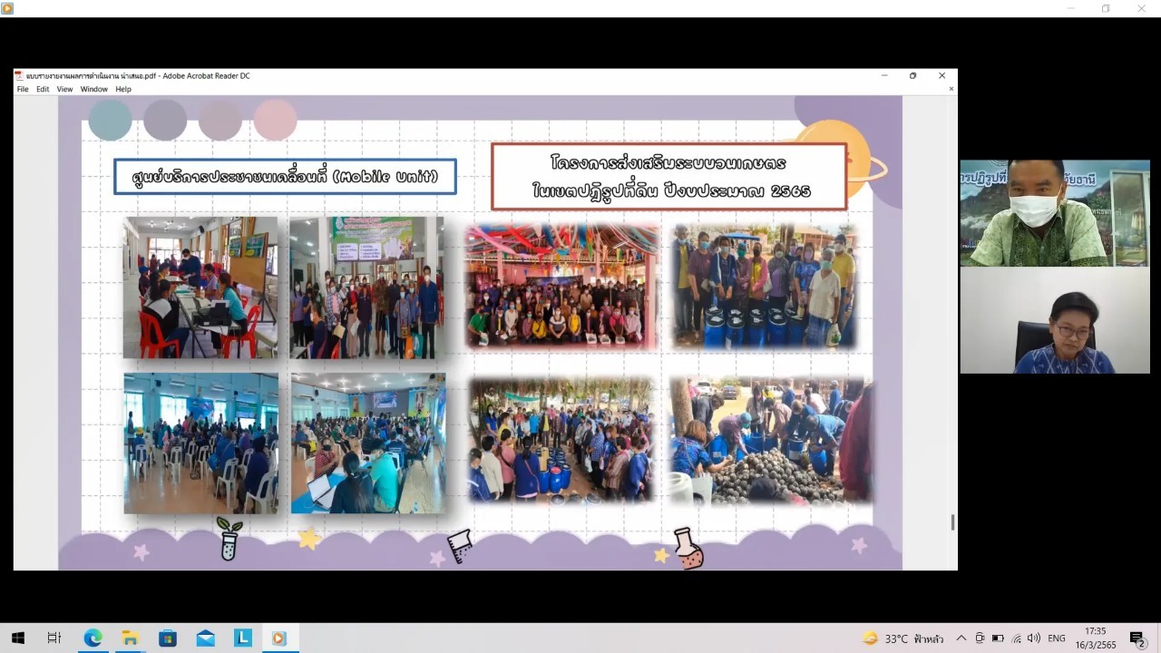The height and width of the screenshot is (653, 1161).
Task: Minimize the Adobe Acrobat Reader window
Action: 884,76
